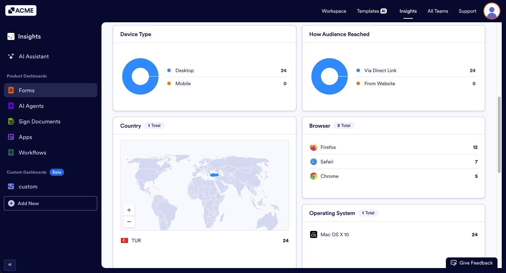Open the AI Assistant
This screenshot has height=273, width=506.
click(34, 56)
